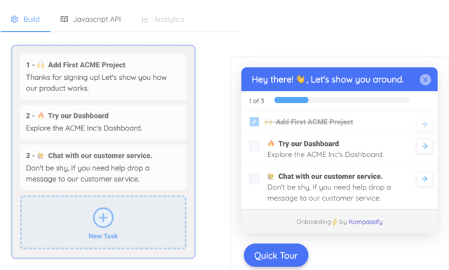Click emoji in builder task 3 title
449x270 pixels.
click(x=41, y=156)
